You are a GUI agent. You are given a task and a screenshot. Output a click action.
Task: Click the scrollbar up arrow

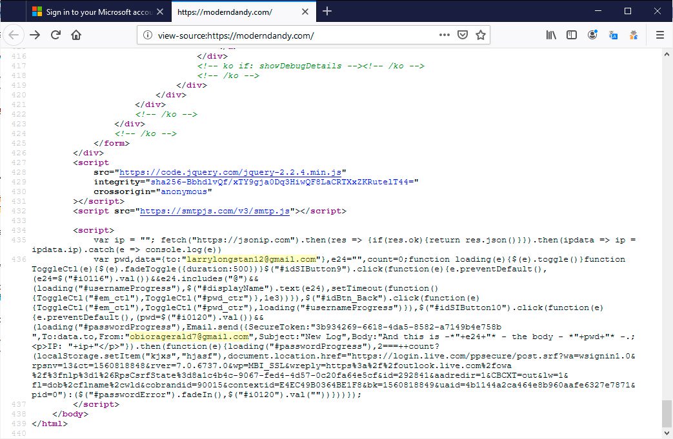666,54
